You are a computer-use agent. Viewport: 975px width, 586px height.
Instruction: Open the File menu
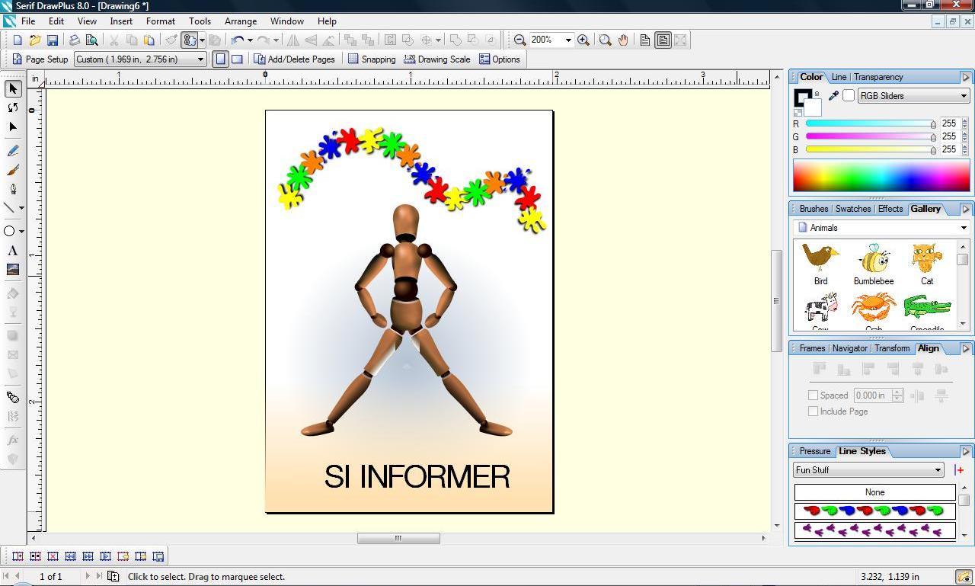pos(27,21)
